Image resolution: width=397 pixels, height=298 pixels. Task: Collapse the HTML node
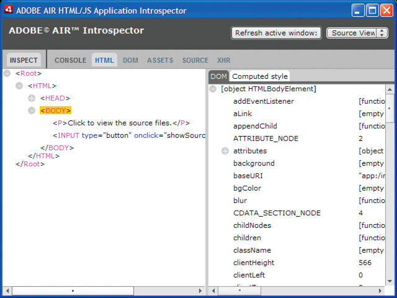click(x=19, y=86)
